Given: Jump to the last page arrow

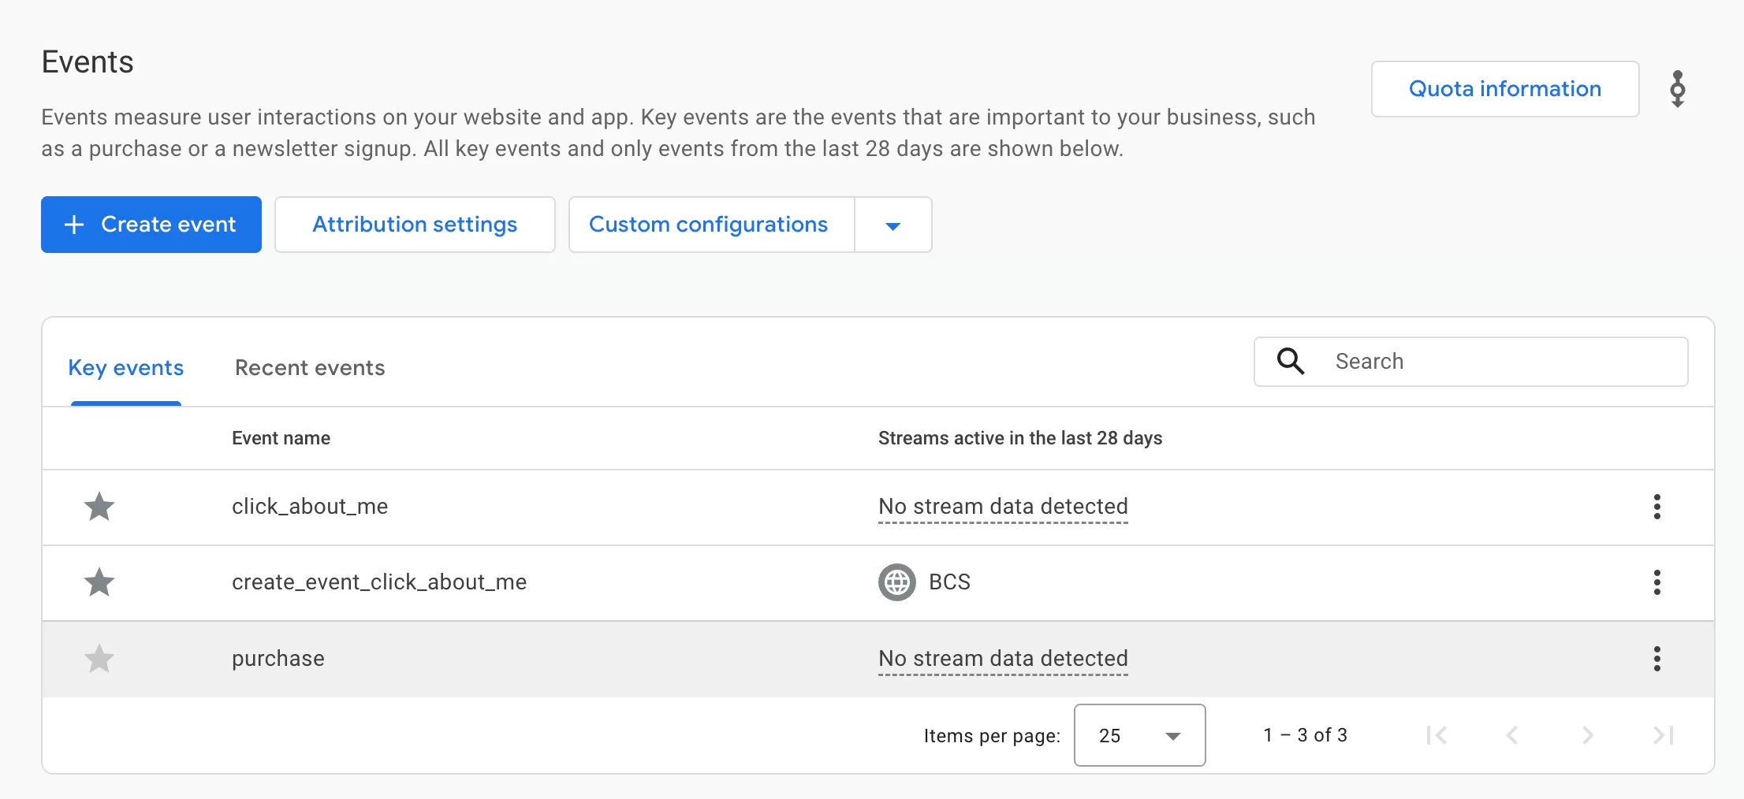Looking at the screenshot, I should point(1663,735).
